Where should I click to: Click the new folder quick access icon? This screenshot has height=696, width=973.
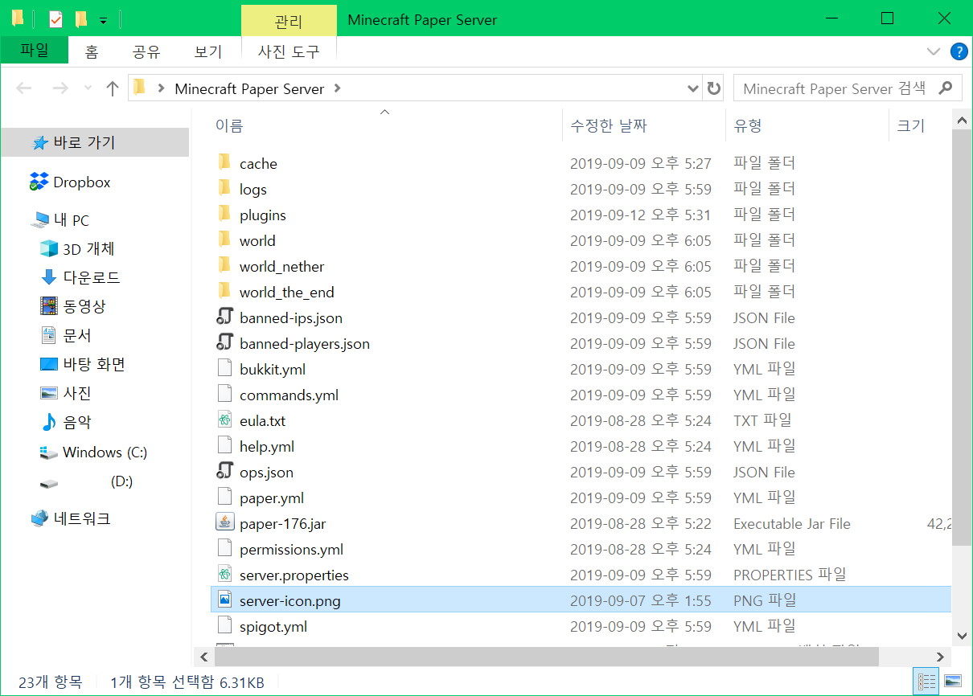pyautogui.click(x=80, y=18)
